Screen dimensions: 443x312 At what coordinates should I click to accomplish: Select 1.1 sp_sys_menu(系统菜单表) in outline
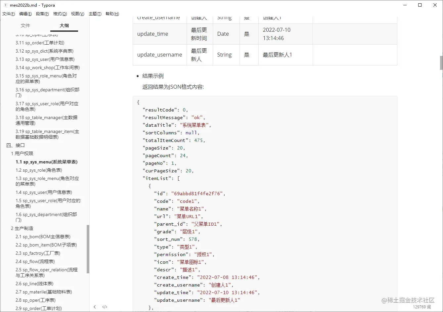47,162
